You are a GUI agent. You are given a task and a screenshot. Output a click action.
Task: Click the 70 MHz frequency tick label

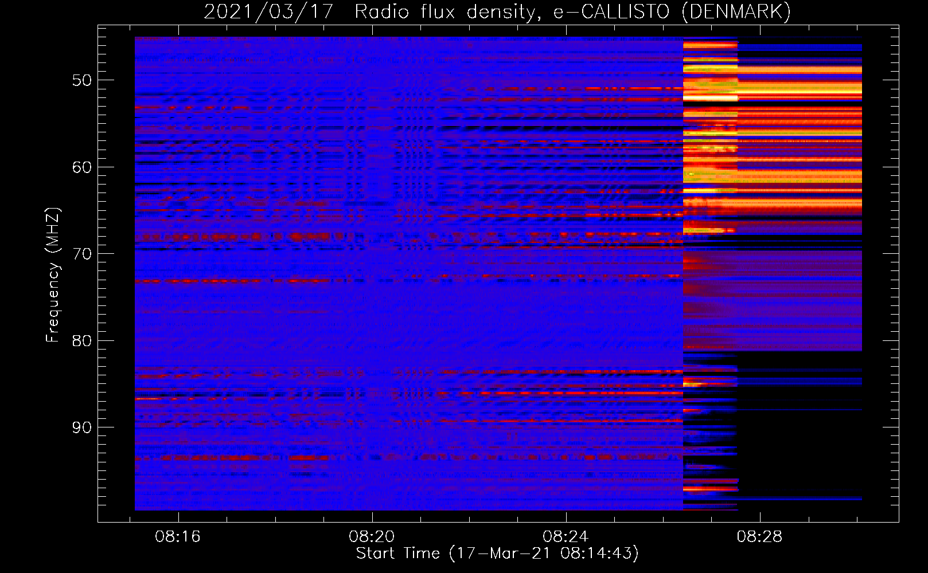82,254
